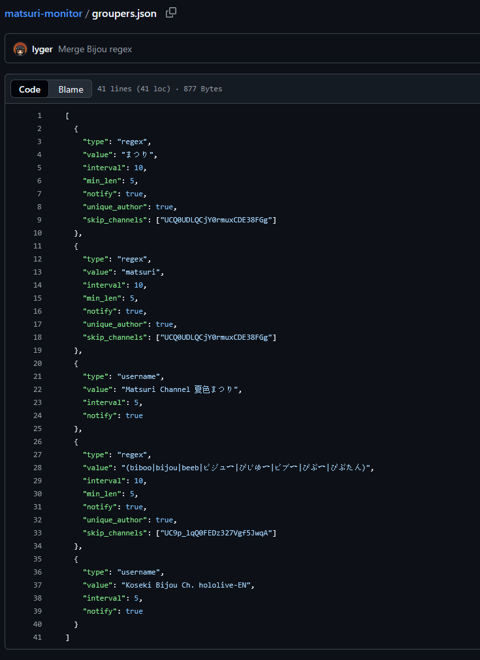Open the "Merge Bijou regex" commit
This screenshot has width=480, height=660.
coord(95,50)
